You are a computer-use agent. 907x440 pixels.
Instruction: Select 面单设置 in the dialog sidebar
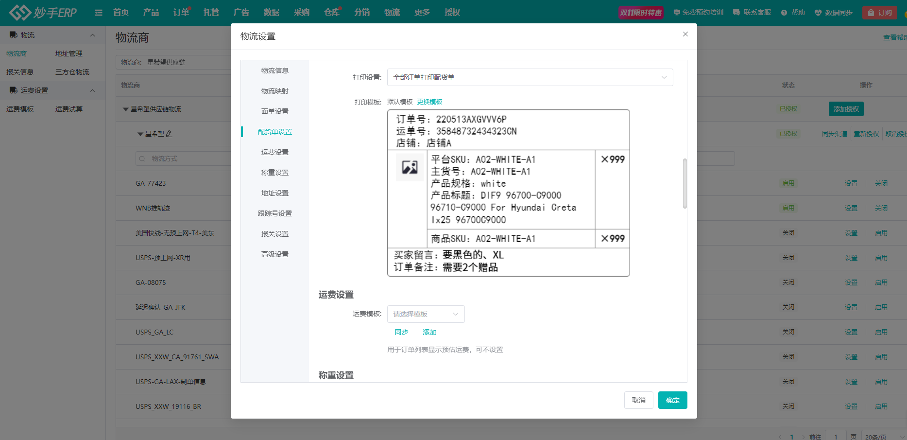[274, 111]
